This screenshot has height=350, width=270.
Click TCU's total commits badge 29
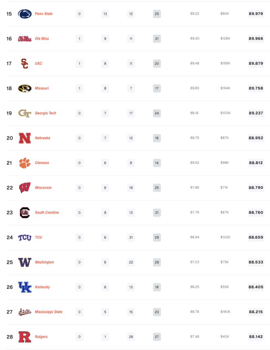(x=157, y=237)
